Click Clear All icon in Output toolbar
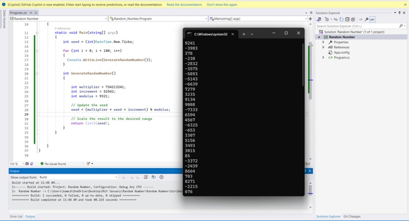This screenshot has height=221, width=409. pos(146,177)
